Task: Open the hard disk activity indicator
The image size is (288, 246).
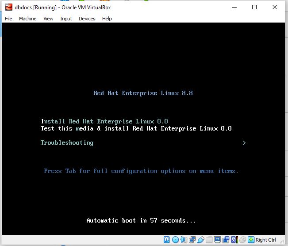Action: 167,240
